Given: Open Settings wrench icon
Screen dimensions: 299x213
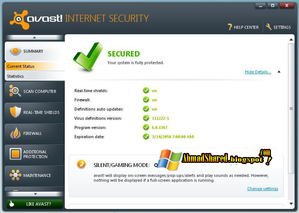Looking at the screenshot, I should tap(269, 27).
